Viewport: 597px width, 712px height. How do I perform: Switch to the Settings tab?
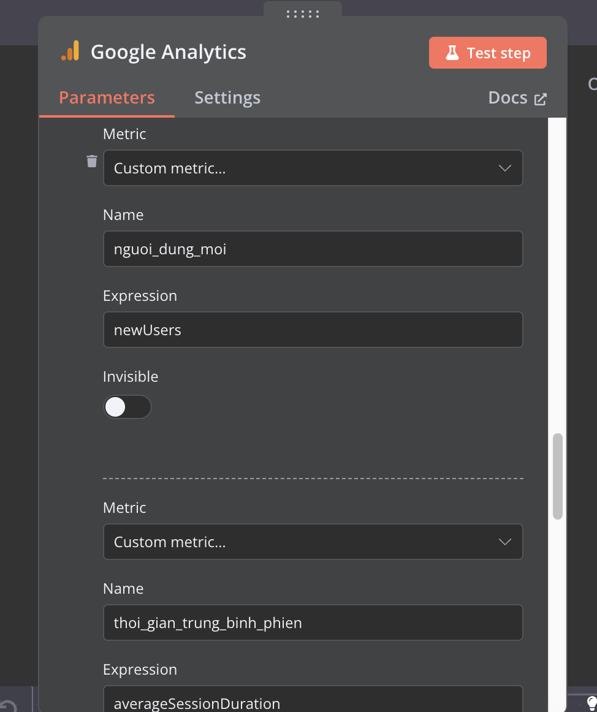point(227,97)
